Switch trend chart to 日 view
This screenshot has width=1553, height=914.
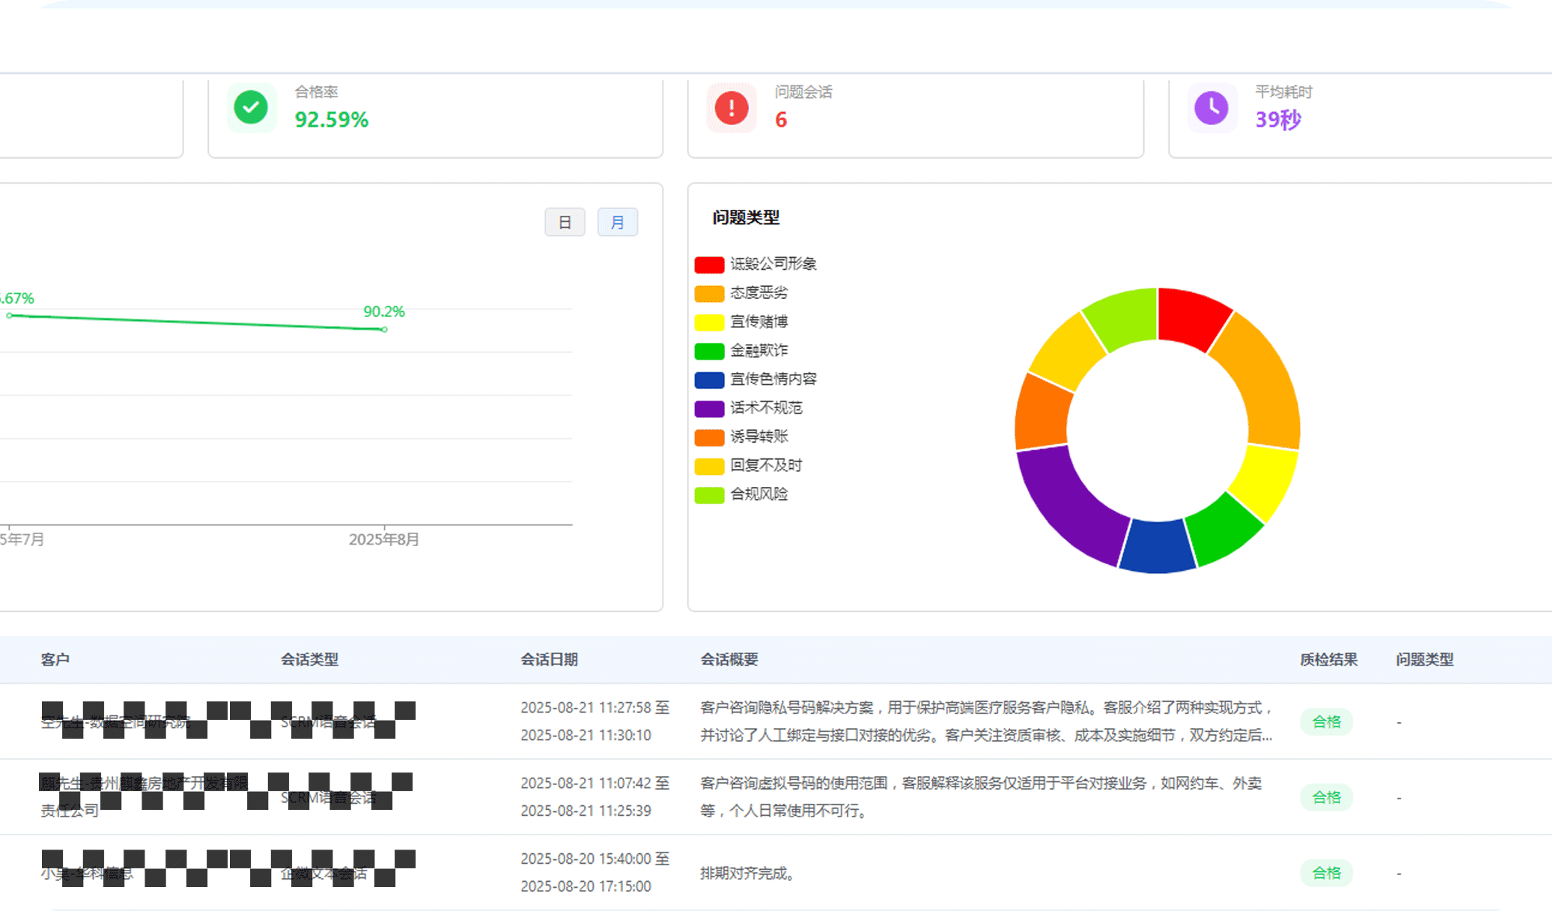(x=565, y=223)
